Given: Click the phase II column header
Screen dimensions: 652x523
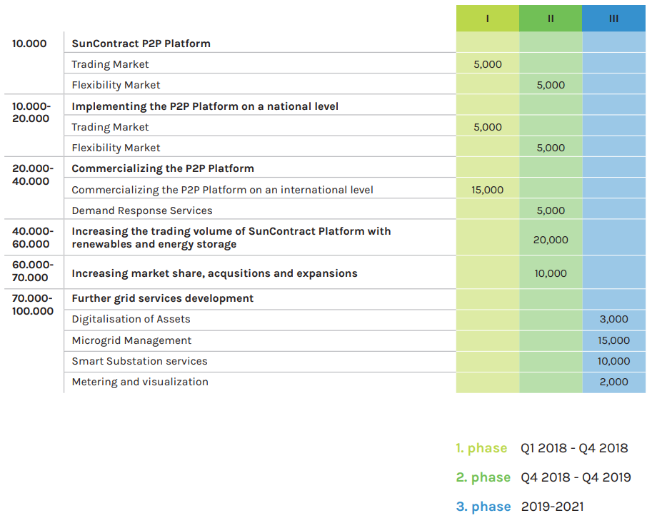Looking at the screenshot, I should click(551, 19).
